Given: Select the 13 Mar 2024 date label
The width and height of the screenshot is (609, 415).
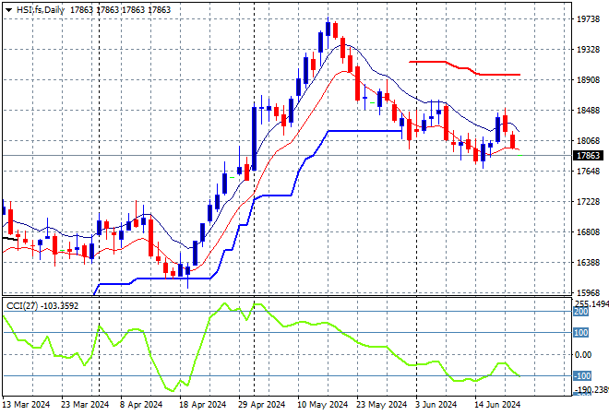Looking at the screenshot, I should click(27, 404).
